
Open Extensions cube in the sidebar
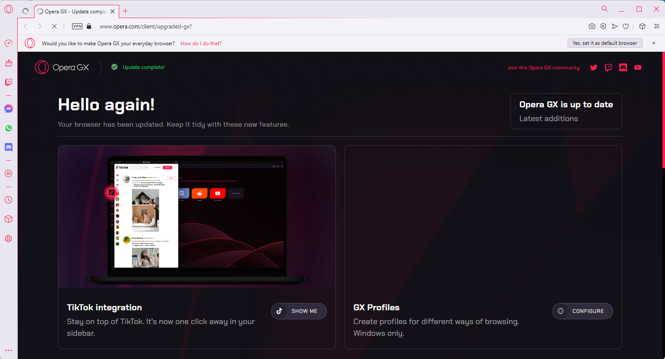click(9, 219)
